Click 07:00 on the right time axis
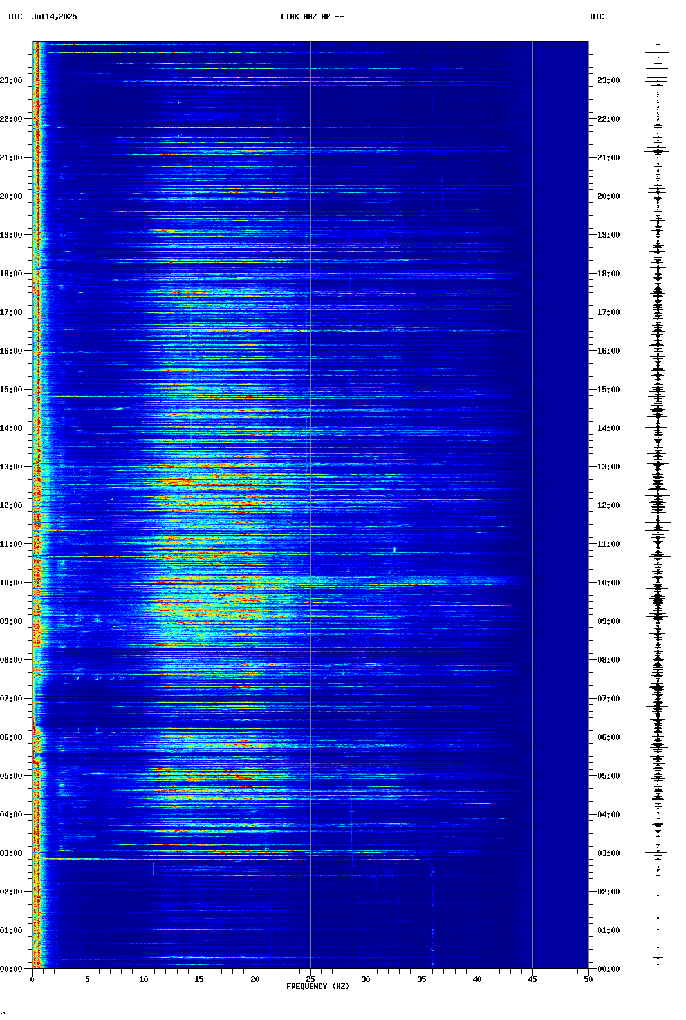Viewport: 686px width, 1020px height. (609, 699)
